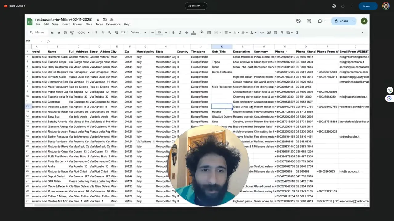The image size is (394, 221).
Task: Click the green Google Sheets home logo
Action: coord(30,21)
